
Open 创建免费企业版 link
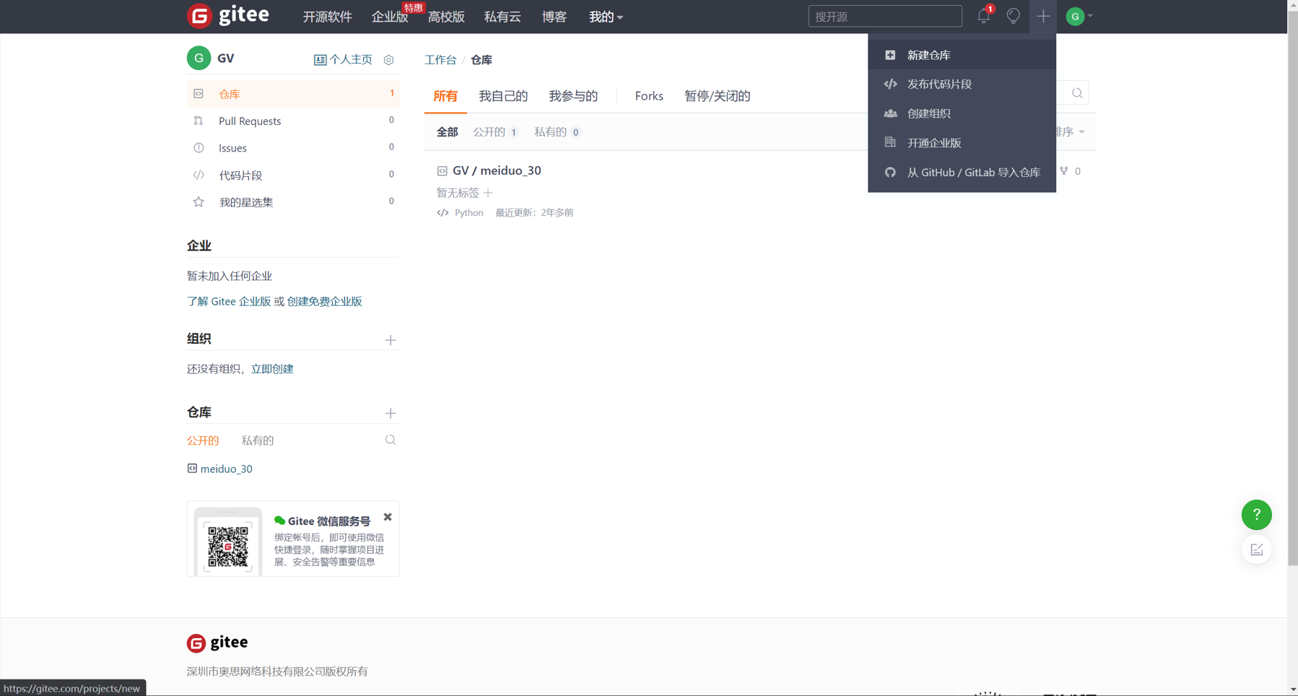[x=324, y=301]
